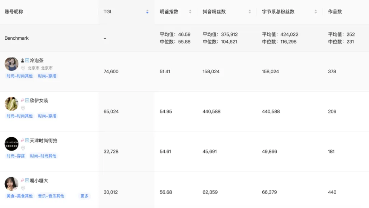Screen dimensions: 369x208
Task: Click 时尚-时尚其他 tag under 欣伊女装
Action: (19, 116)
